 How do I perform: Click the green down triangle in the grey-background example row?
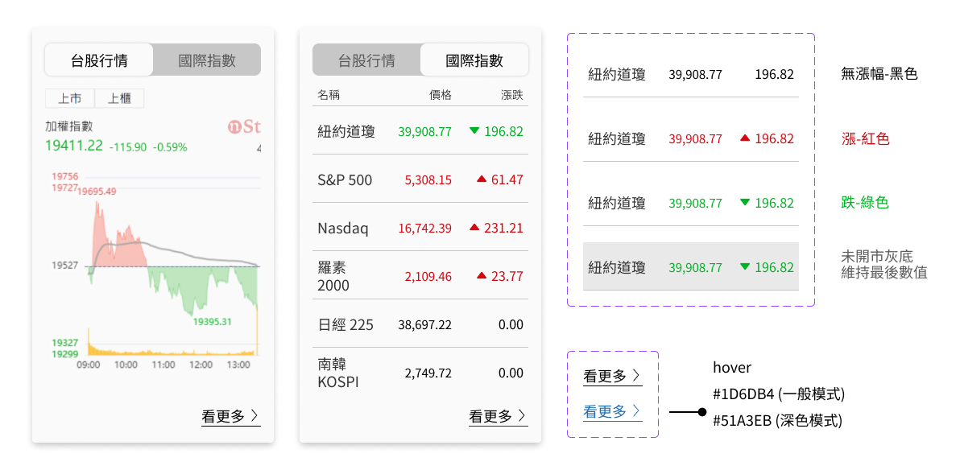[744, 267]
